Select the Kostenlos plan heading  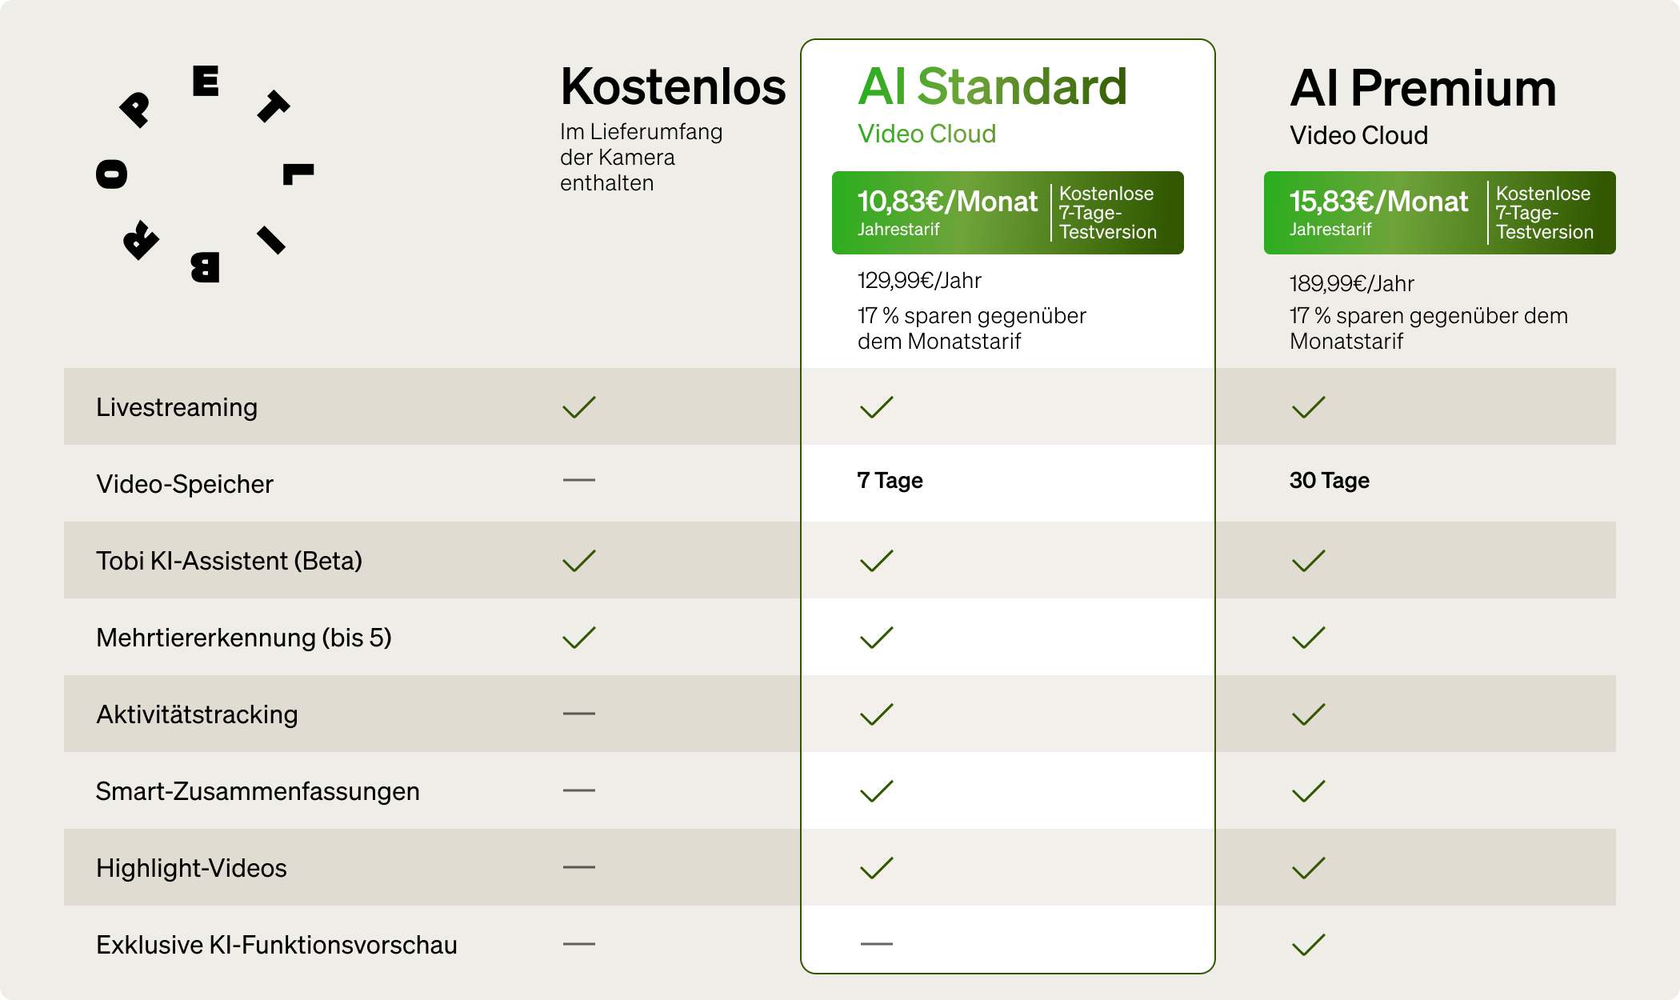(673, 86)
